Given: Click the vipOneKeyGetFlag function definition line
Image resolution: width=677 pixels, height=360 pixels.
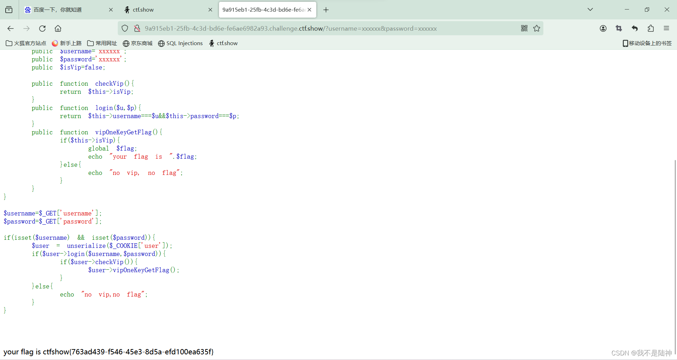Looking at the screenshot, I should (x=97, y=132).
